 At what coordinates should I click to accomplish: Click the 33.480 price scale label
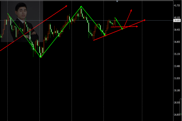point(177,66)
